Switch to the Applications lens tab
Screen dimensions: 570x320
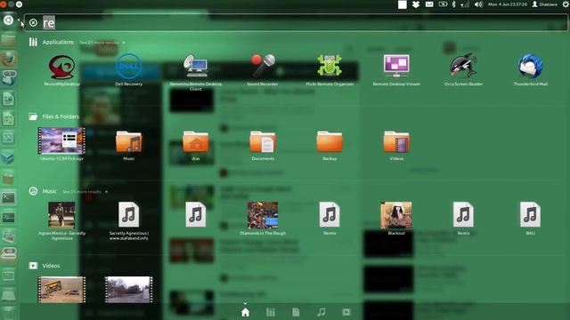point(271,312)
